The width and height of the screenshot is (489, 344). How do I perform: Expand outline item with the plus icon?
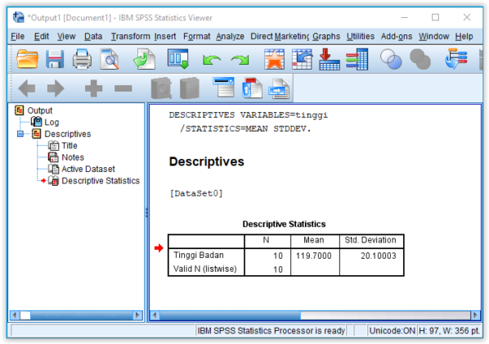[93, 88]
